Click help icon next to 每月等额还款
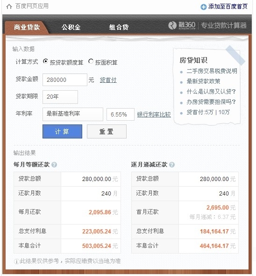The height and width of the screenshot is (276, 256). [x=54, y=165]
